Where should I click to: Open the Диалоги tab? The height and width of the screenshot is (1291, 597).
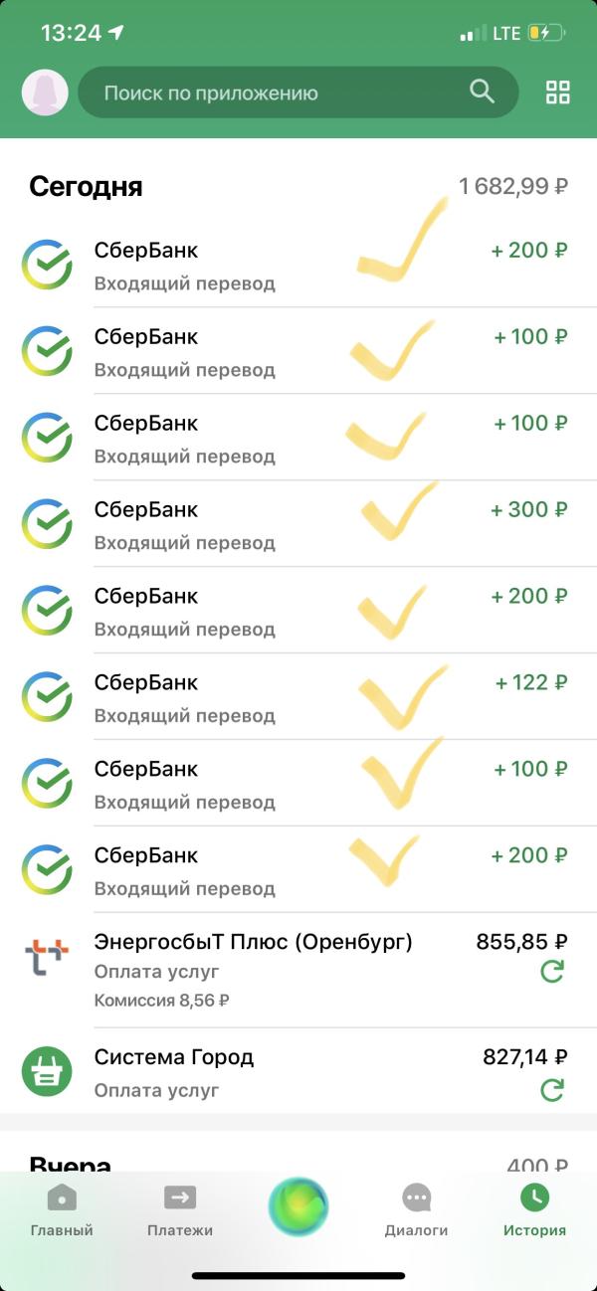pyautogui.click(x=416, y=1210)
